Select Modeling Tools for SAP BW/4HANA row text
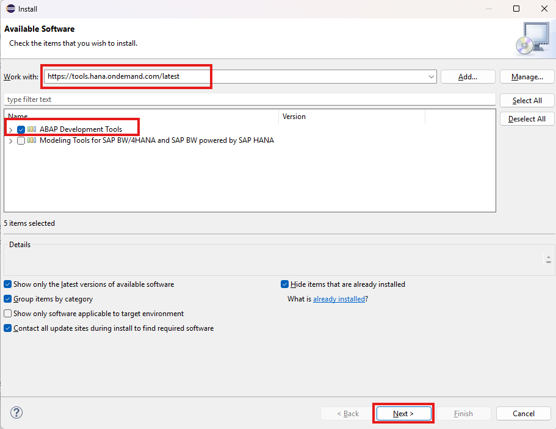The height and width of the screenshot is (429, 556). tap(157, 140)
